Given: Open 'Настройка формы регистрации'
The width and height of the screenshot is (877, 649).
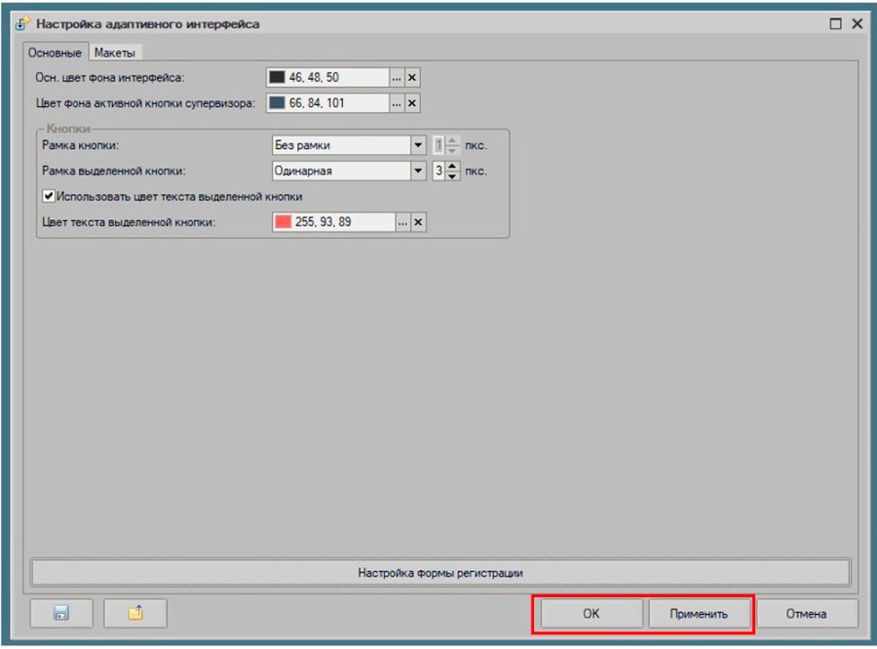Looking at the screenshot, I should point(440,572).
